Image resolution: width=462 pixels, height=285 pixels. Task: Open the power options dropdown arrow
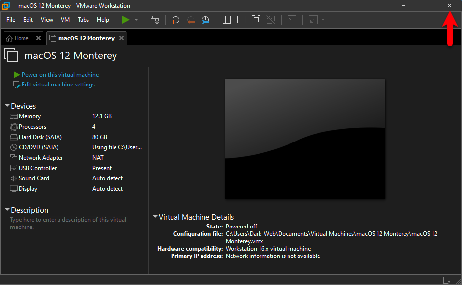(136, 20)
